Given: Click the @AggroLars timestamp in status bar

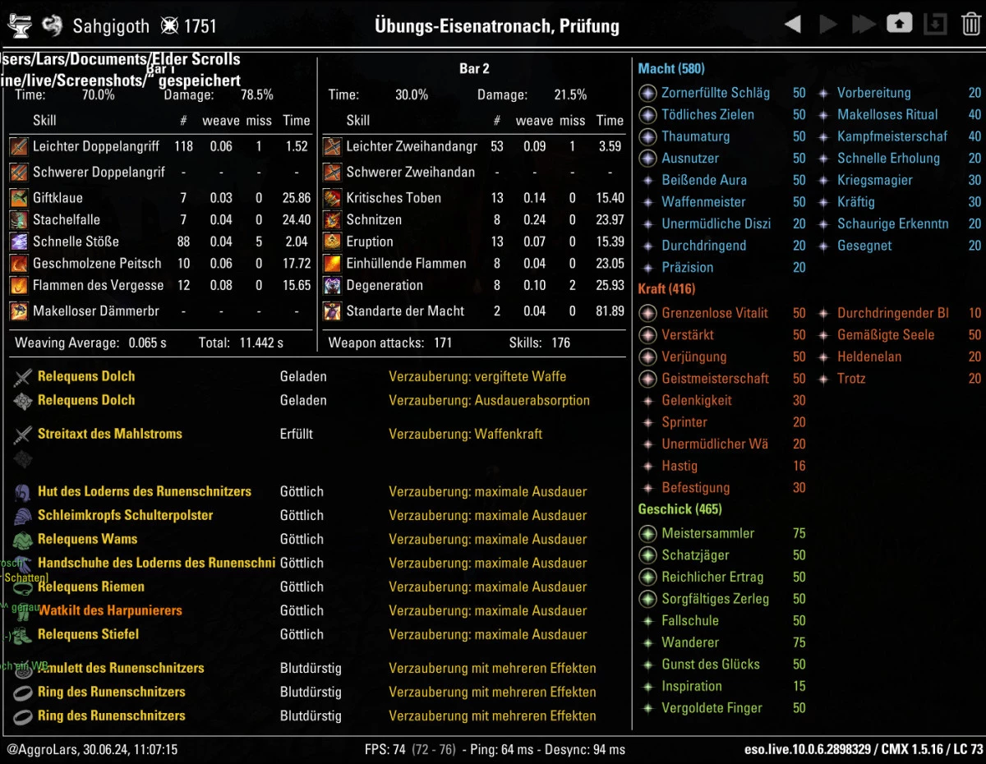Looking at the screenshot, I should click(92, 749).
